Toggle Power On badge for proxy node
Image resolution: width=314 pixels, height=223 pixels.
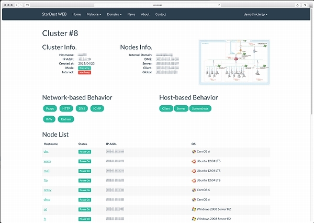click(x=84, y=189)
